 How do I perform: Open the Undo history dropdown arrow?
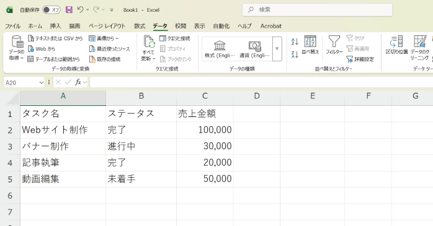tap(87, 10)
